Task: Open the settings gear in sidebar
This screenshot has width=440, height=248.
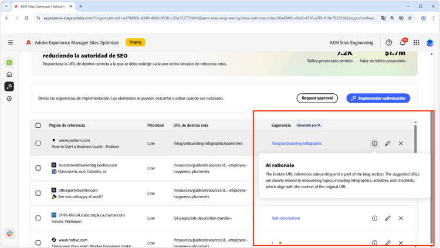Action: 9,98
